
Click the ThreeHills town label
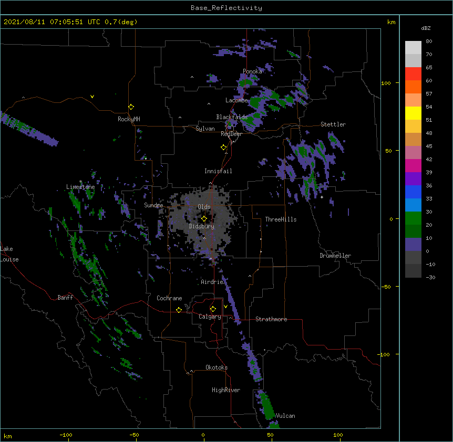[281, 219]
